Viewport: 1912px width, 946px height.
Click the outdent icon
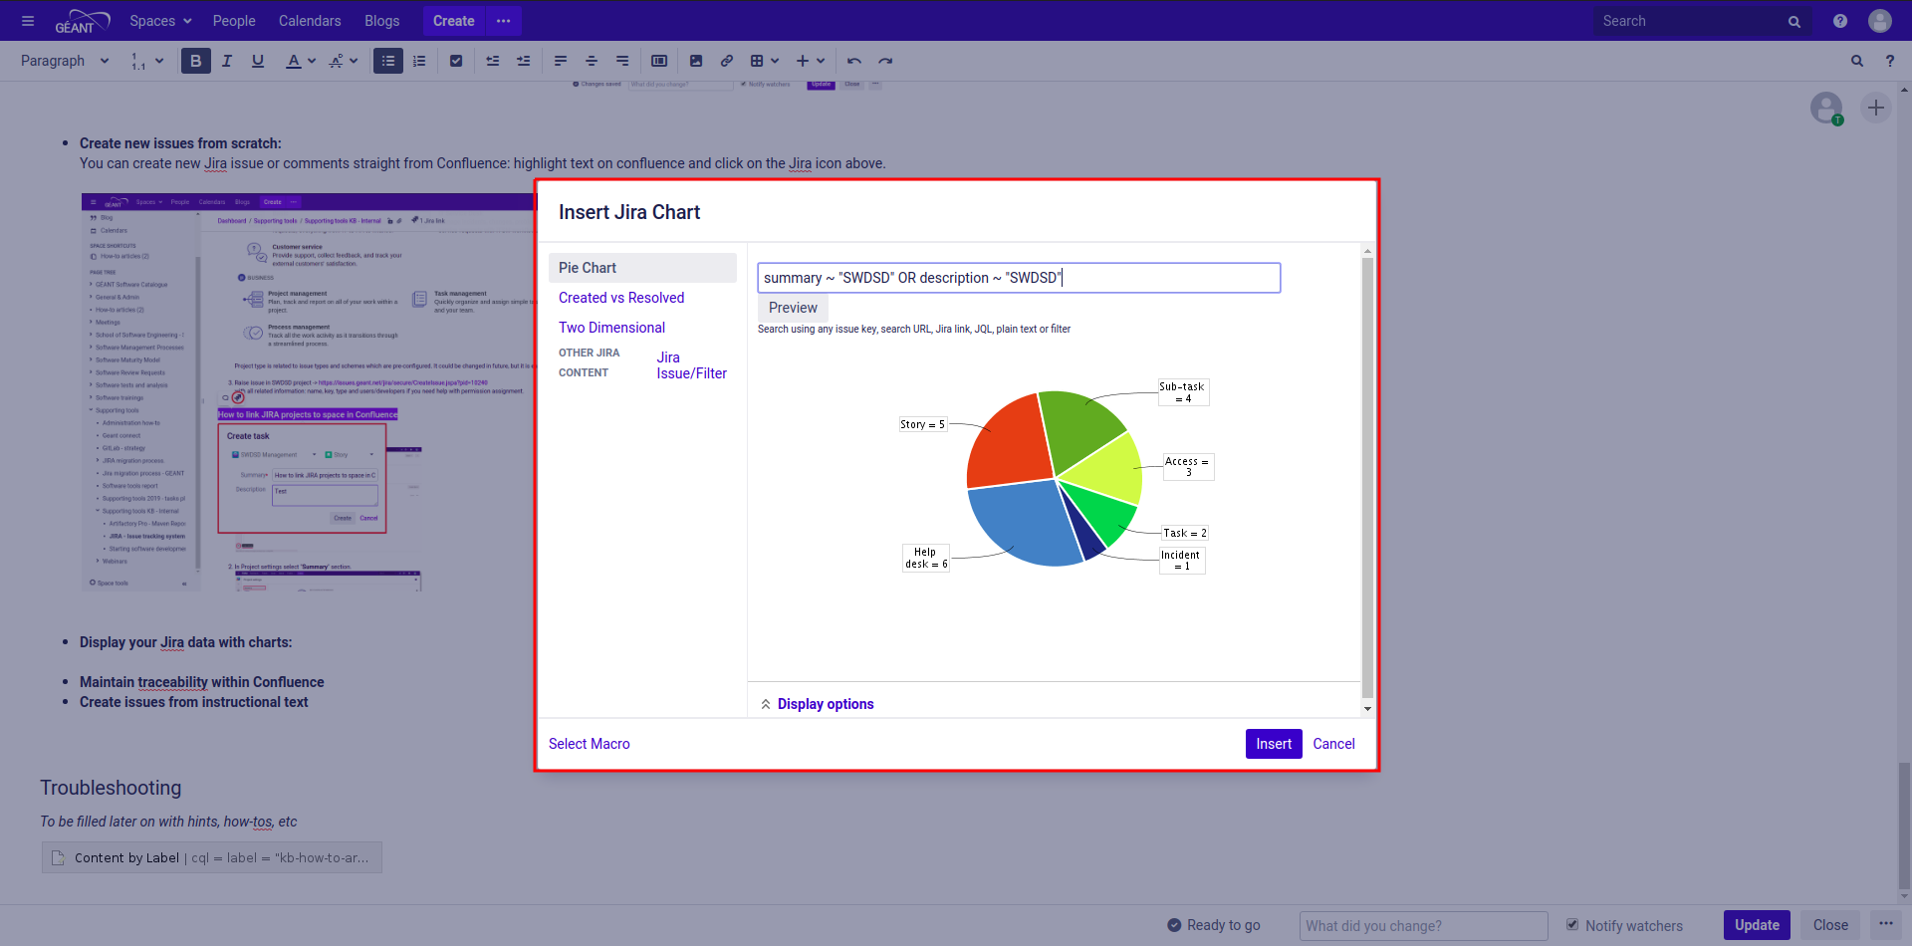[493, 61]
